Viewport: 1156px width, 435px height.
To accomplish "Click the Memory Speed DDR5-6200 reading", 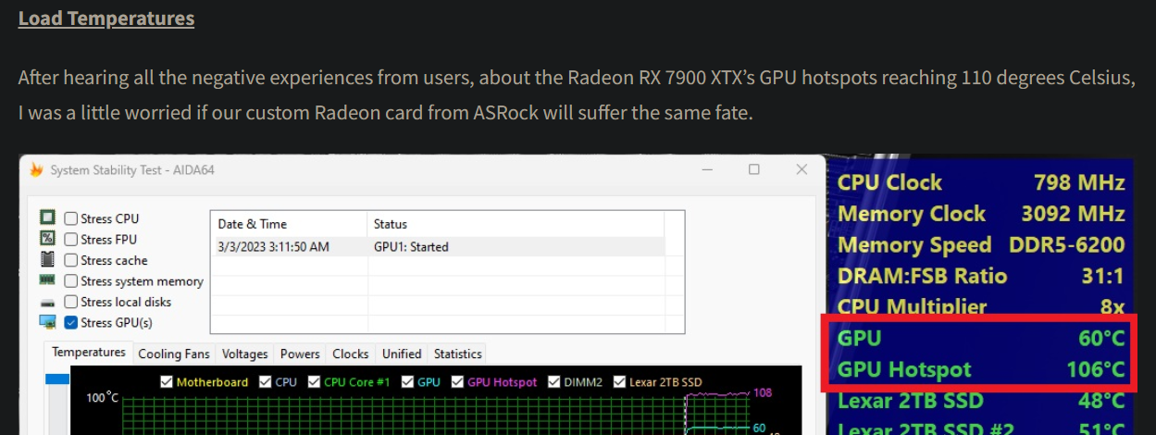I will click(x=981, y=245).
